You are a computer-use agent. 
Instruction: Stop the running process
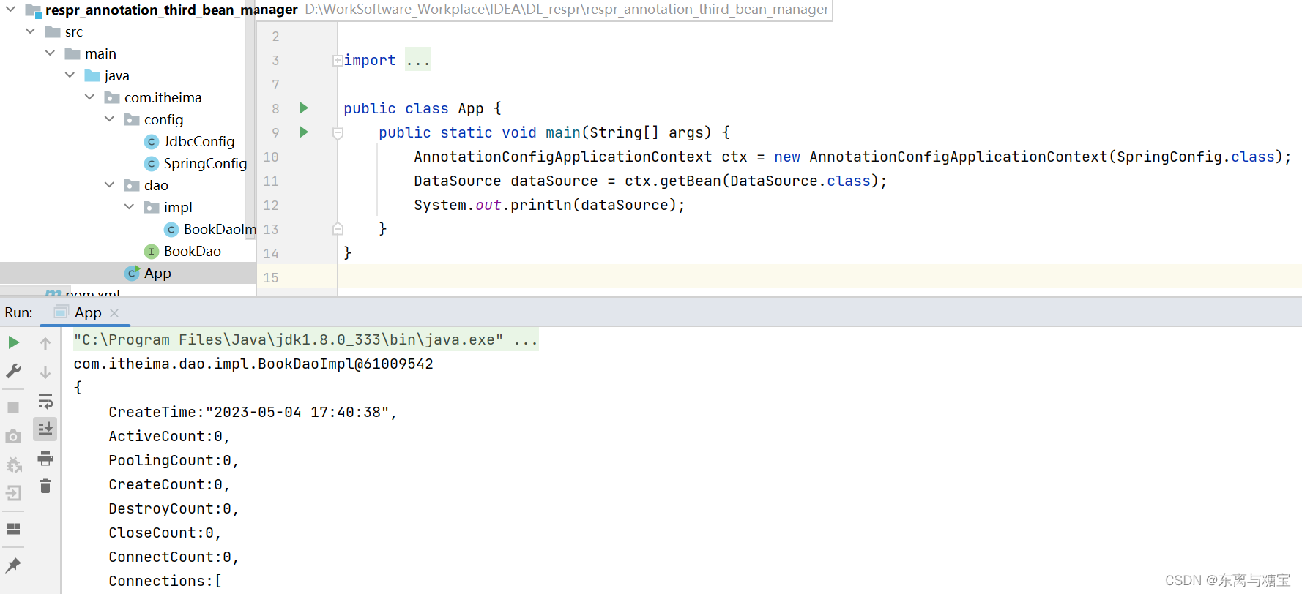(x=13, y=407)
